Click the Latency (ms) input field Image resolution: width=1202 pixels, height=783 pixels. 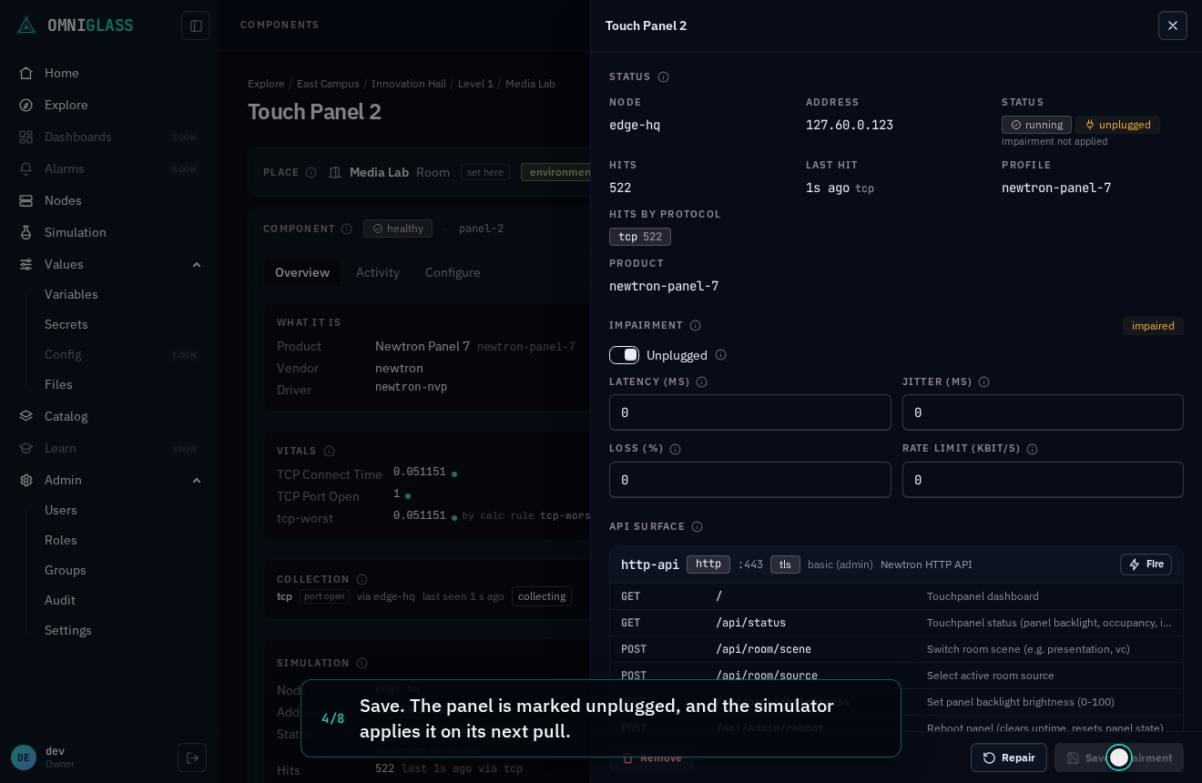pyautogui.click(x=750, y=412)
